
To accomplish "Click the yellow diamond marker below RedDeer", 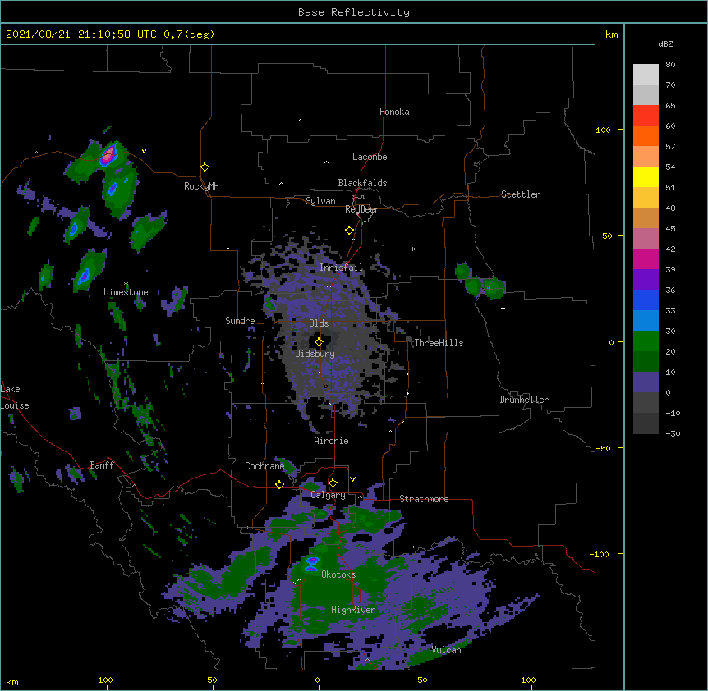I will (349, 231).
